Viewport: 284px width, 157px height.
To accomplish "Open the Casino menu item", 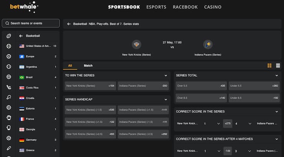I will click(x=213, y=7).
